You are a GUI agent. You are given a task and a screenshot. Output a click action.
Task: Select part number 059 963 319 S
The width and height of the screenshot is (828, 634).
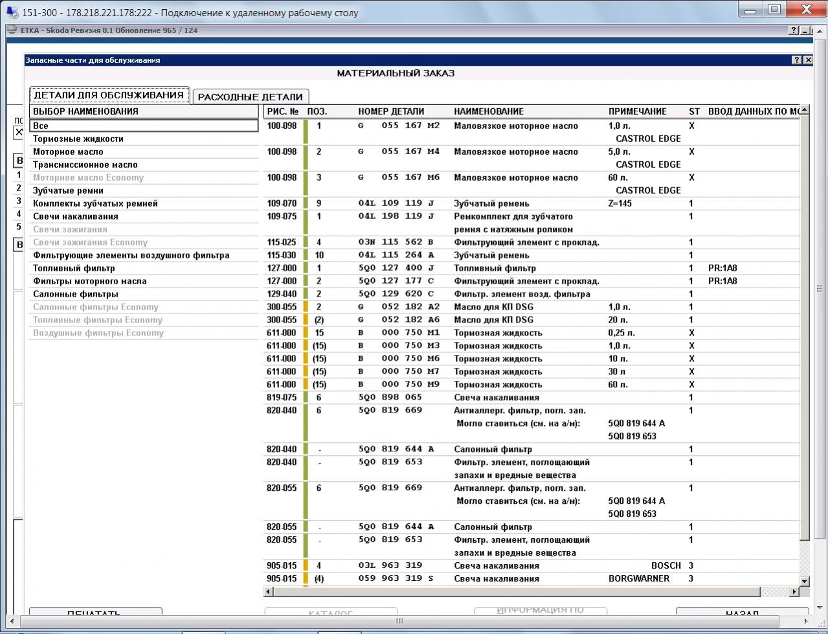[396, 579]
